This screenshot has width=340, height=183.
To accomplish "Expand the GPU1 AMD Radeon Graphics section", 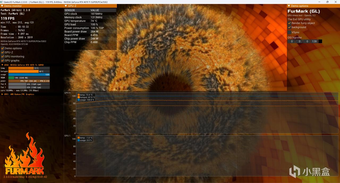I will pos(2,94).
